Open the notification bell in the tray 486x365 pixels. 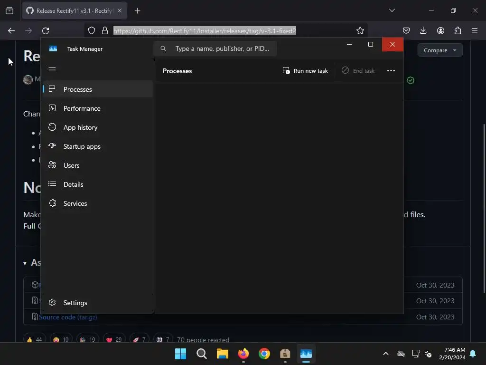point(473,354)
